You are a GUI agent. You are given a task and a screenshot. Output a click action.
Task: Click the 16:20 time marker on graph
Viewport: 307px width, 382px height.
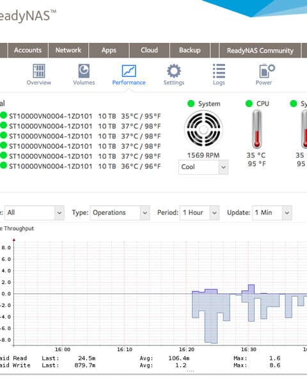pyautogui.click(x=186, y=349)
